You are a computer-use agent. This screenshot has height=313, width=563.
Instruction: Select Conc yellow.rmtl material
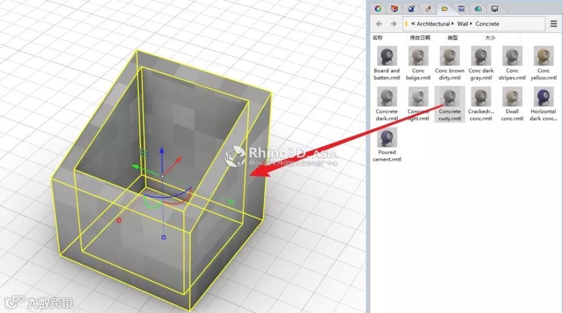click(544, 63)
